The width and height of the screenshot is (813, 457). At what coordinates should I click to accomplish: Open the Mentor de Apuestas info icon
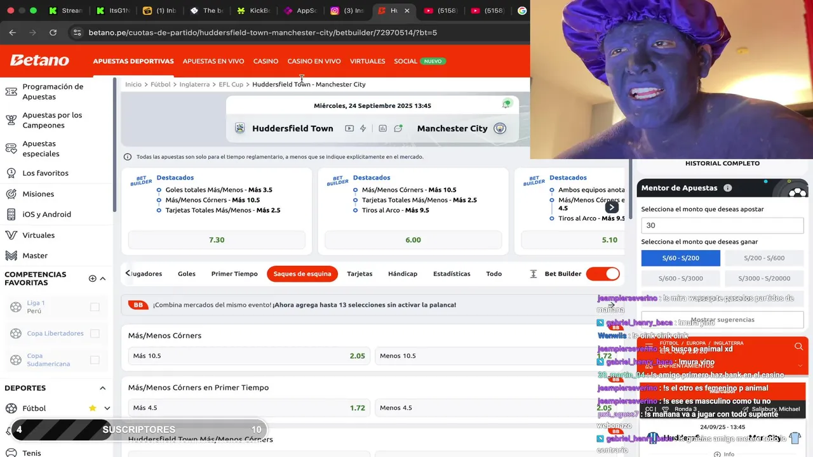coord(728,188)
